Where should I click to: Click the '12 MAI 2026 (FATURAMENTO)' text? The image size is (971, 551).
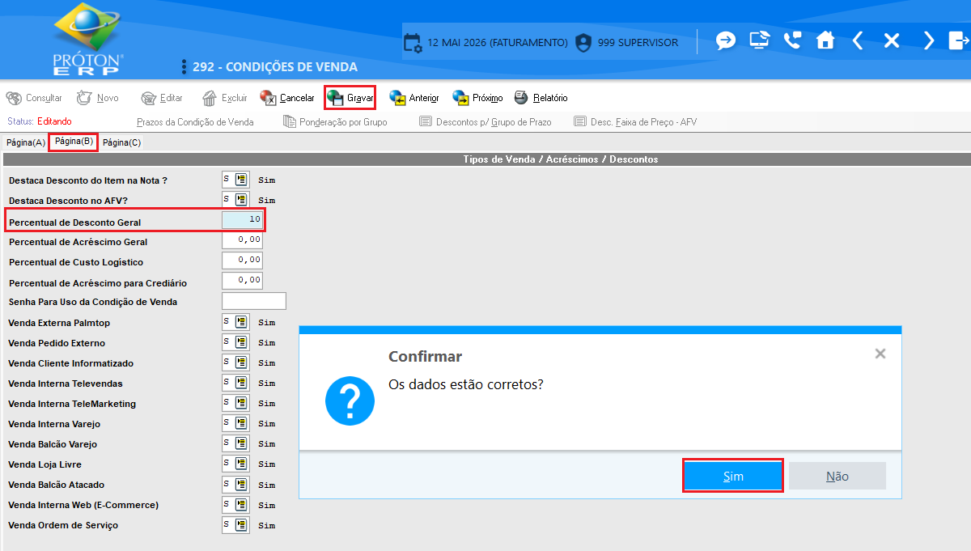tap(498, 42)
